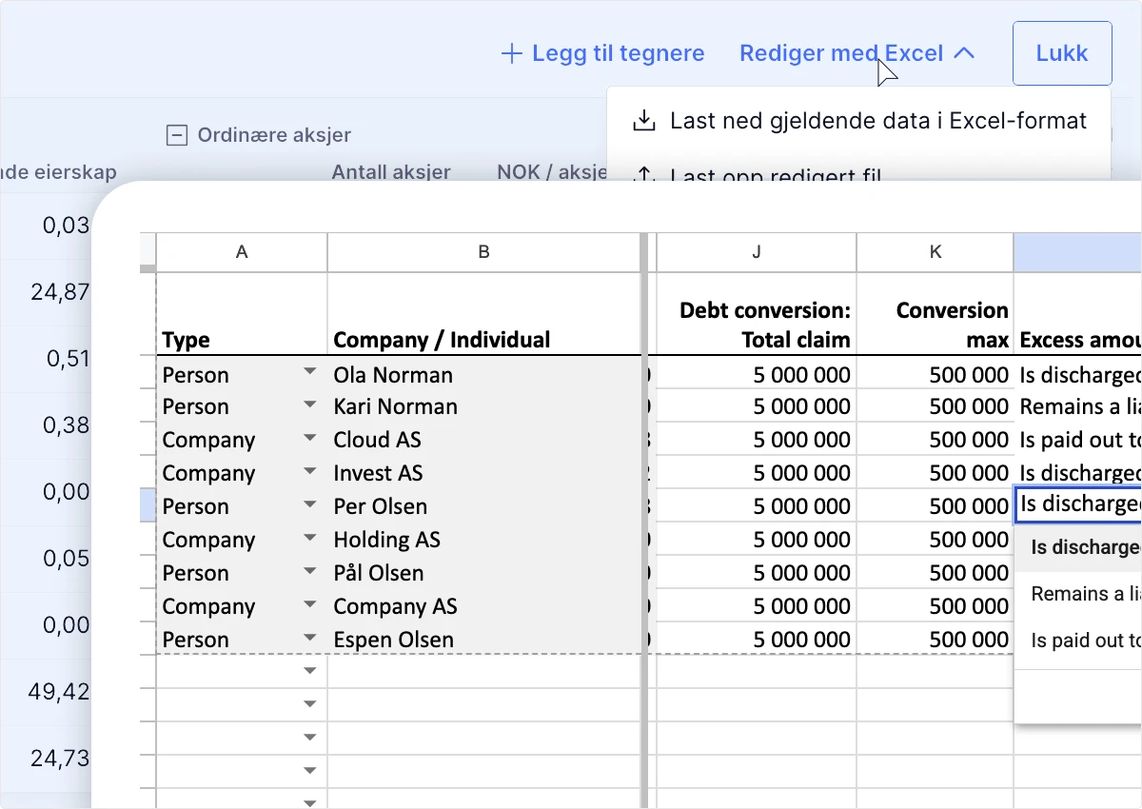
Task: Click the 'Company AS' name cell
Action: click(x=484, y=606)
